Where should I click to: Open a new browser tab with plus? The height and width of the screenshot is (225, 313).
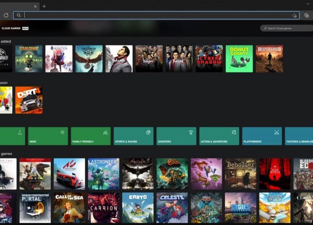click(44, 6)
